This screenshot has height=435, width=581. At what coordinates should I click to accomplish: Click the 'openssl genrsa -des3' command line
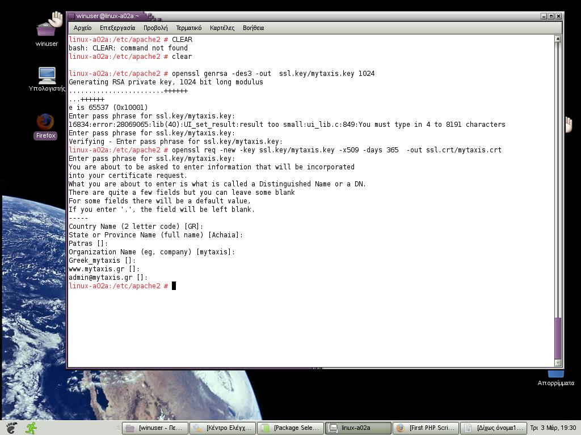click(x=222, y=74)
